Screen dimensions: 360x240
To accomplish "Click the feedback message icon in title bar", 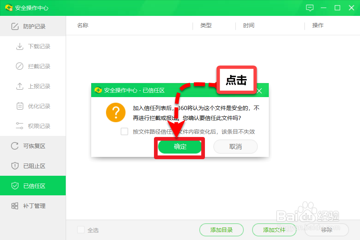I will click(x=310, y=7).
